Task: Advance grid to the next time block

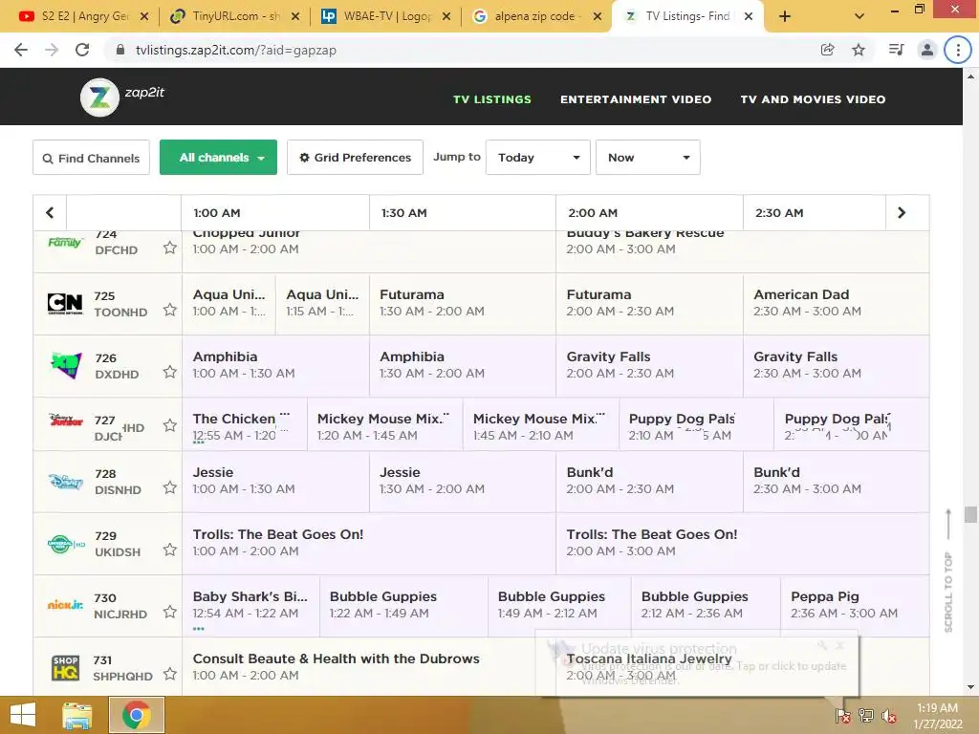Action: [x=901, y=213]
